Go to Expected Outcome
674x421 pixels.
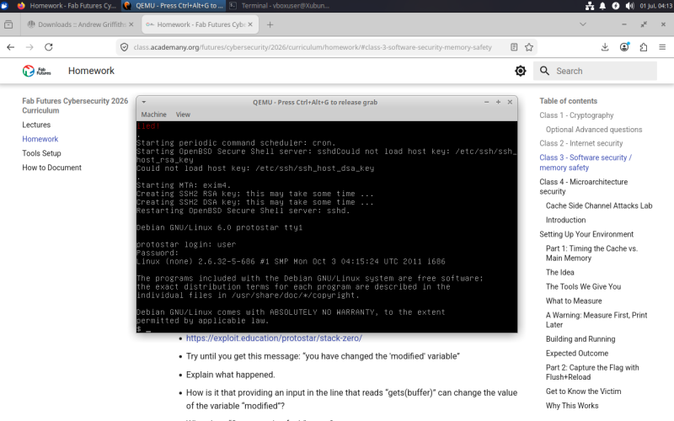tap(577, 353)
